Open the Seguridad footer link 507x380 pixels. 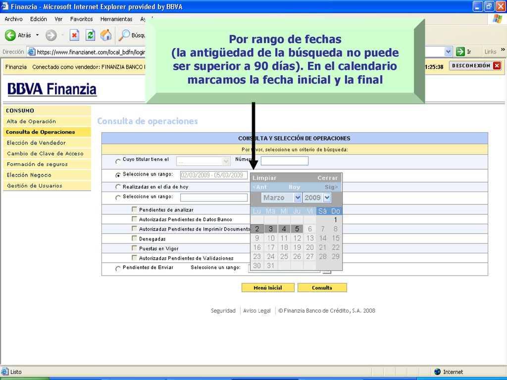[x=223, y=311]
